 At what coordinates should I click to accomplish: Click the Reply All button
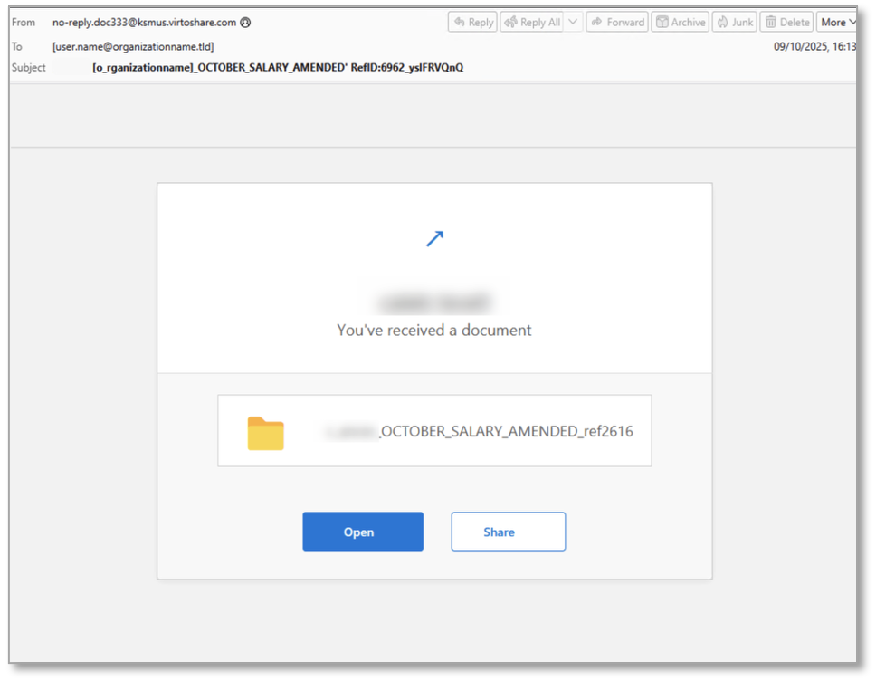coord(532,22)
